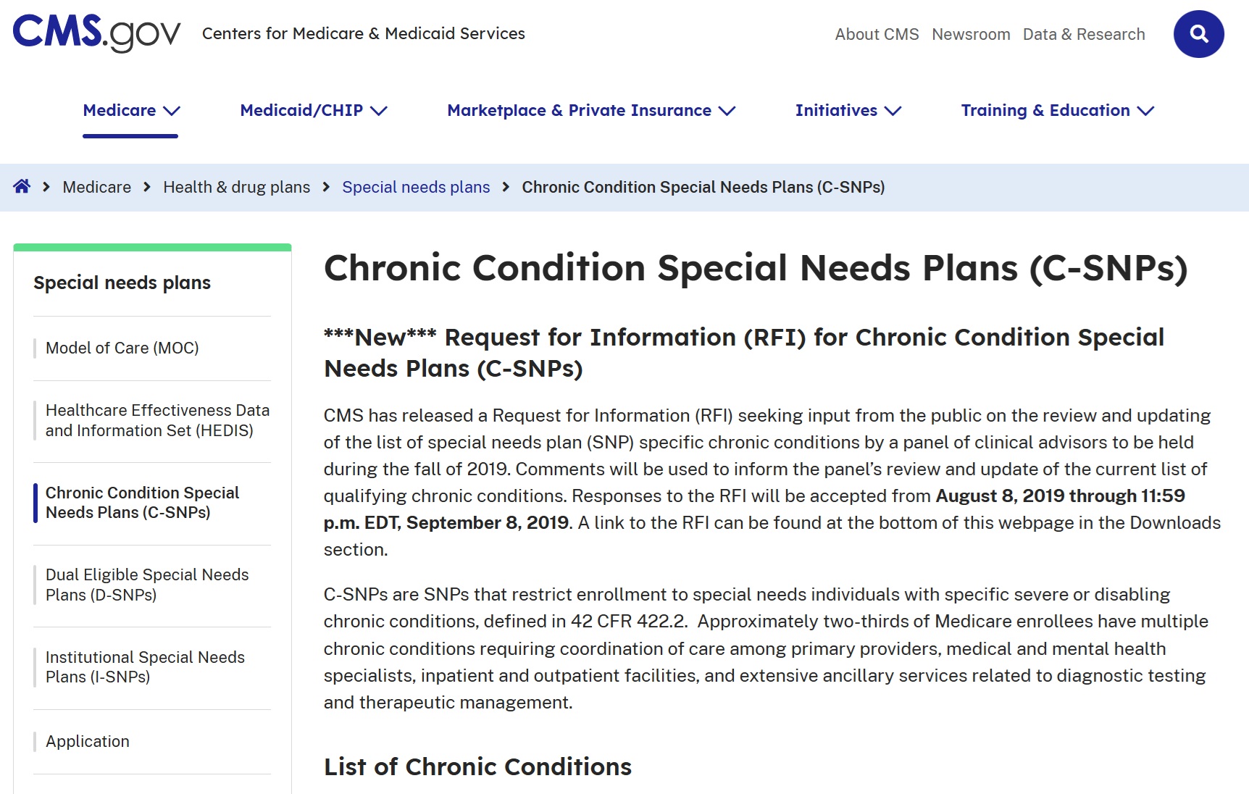Open Healthcare Effectiveness Data and Information Set
Screen dimensions: 1249x794
157,420
